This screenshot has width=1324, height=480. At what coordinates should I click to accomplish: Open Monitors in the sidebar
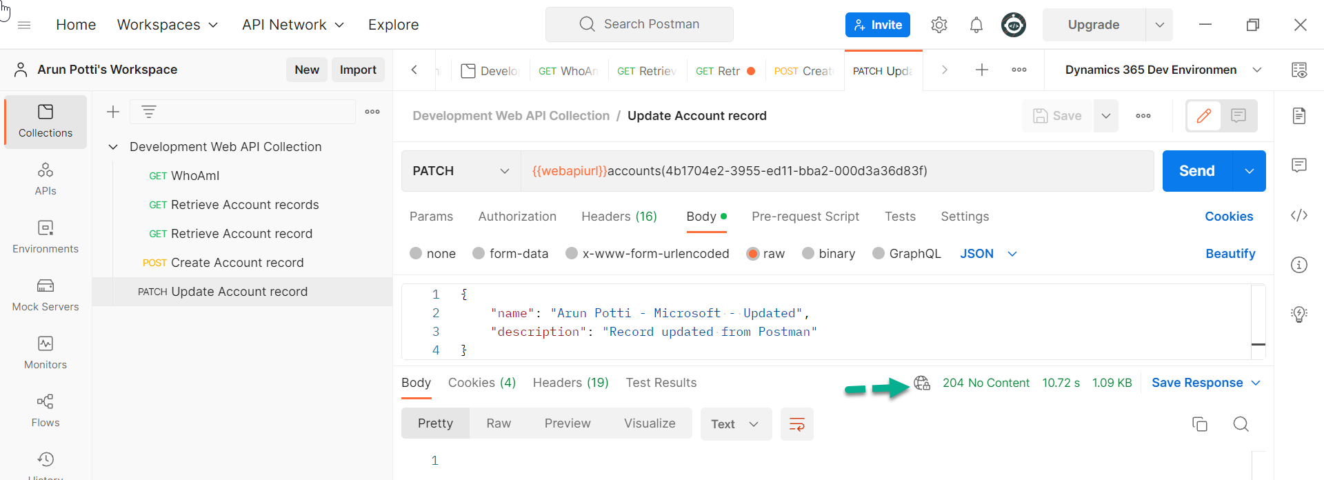[x=46, y=353]
